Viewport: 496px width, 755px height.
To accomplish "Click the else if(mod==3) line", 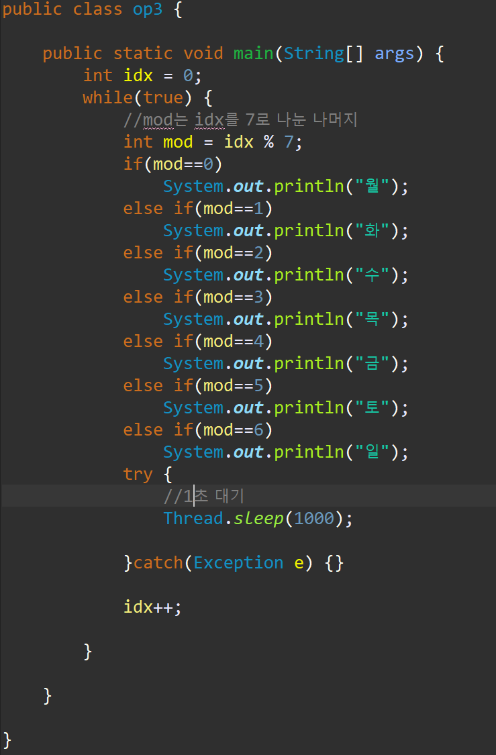I will (198, 297).
